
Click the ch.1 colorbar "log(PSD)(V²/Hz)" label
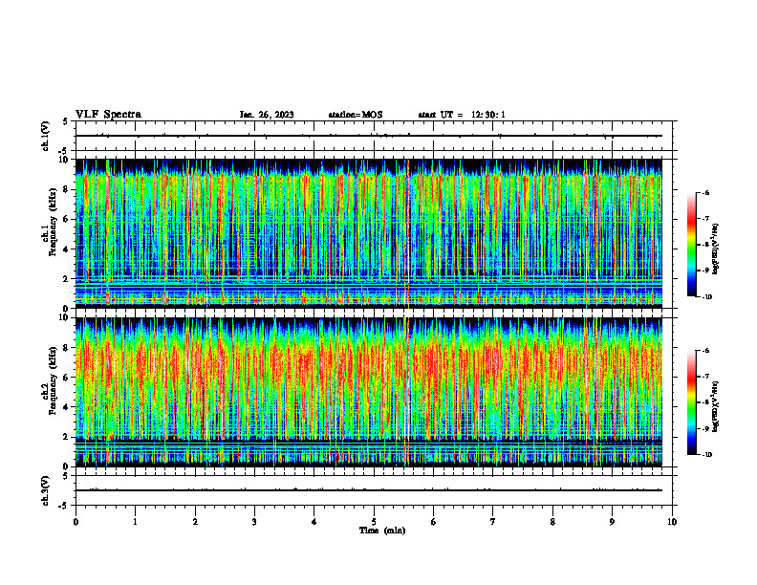point(716,249)
